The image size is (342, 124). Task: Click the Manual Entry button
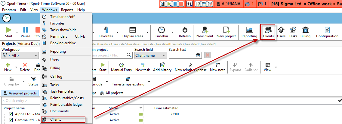[x=121, y=67]
